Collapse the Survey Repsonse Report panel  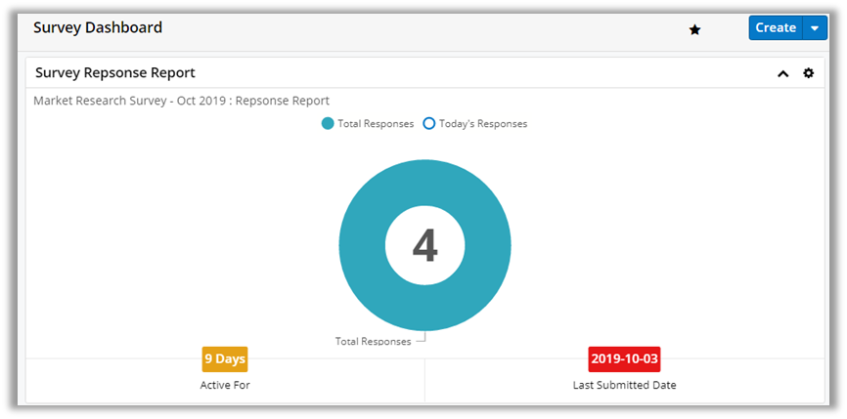click(782, 73)
